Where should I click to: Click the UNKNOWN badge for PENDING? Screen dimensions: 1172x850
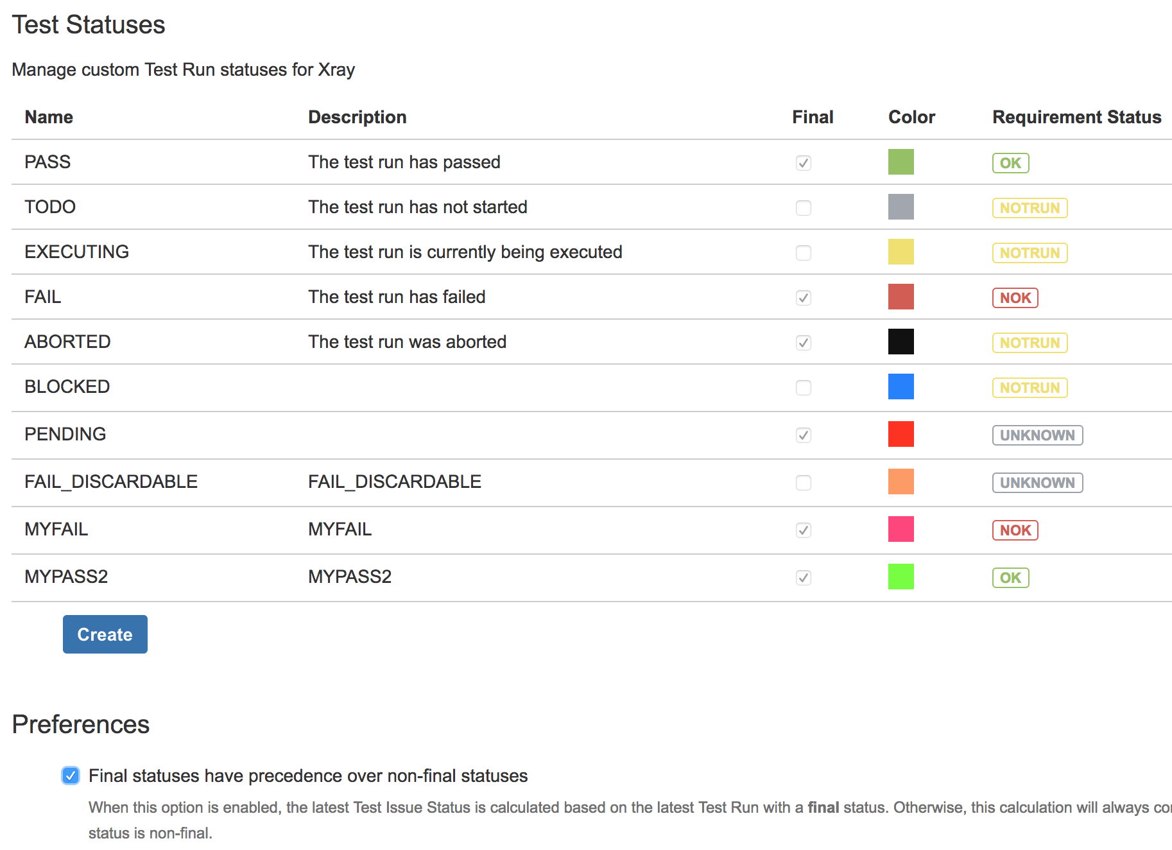[1038, 435]
